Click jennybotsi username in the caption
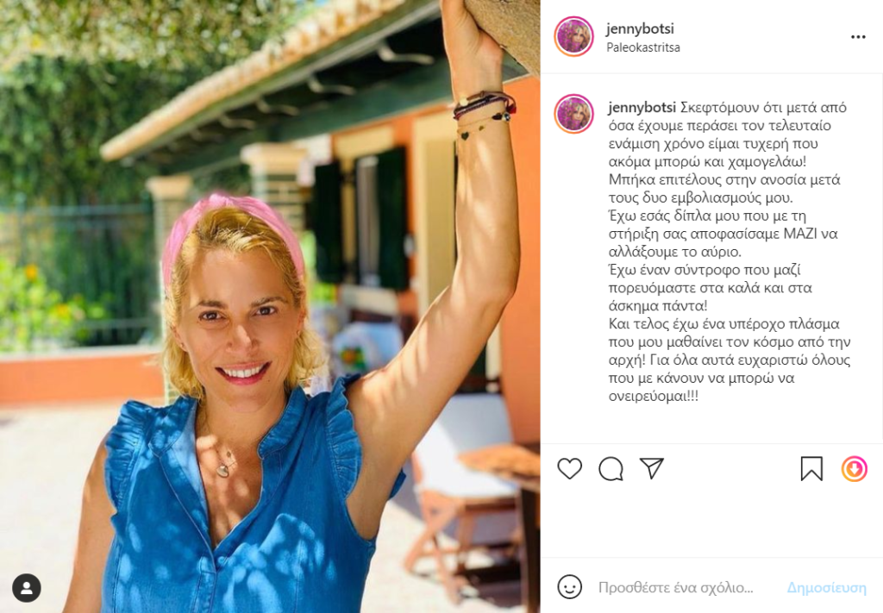 tap(642, 108)
